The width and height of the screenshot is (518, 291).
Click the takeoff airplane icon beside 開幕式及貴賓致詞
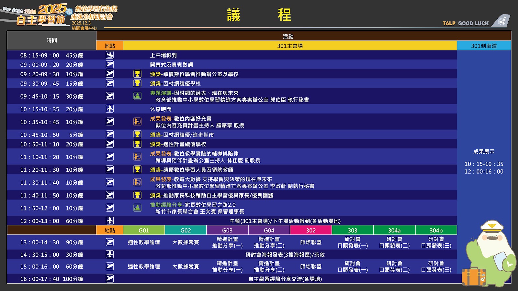click(109, 65)
